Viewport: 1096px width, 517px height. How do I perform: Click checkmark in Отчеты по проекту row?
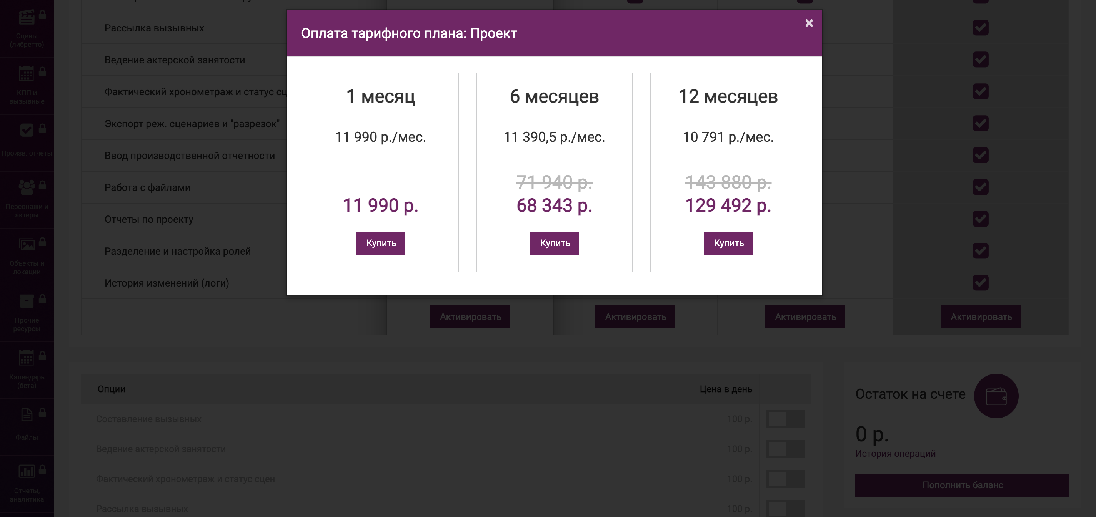coord(980,219)
